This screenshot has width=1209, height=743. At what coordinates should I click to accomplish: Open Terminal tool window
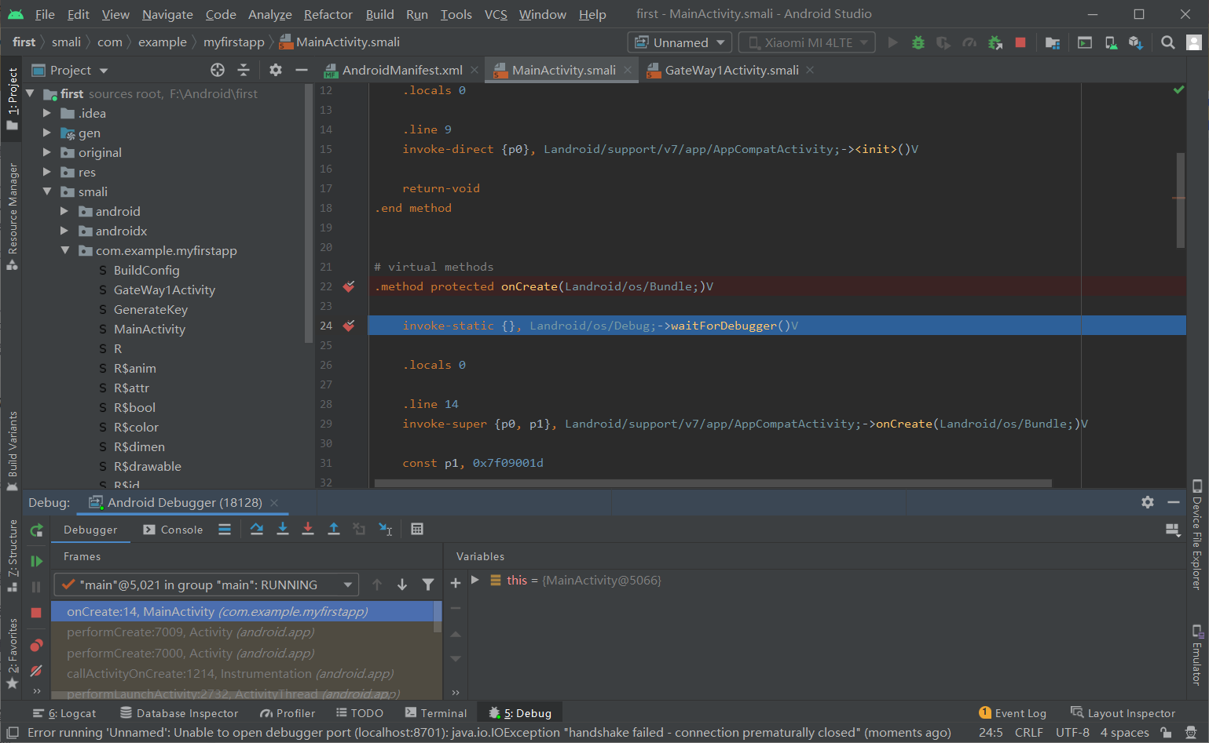coord(436,713)
